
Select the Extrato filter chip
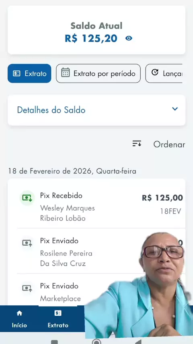click(x=29, y=73)
